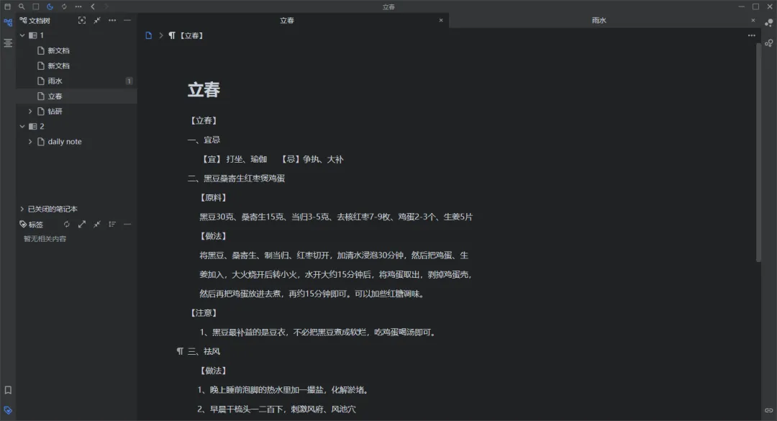Screen dimensions: 777x421
Task: Click the back navigation arrow
Action: (x=93, y=6)
